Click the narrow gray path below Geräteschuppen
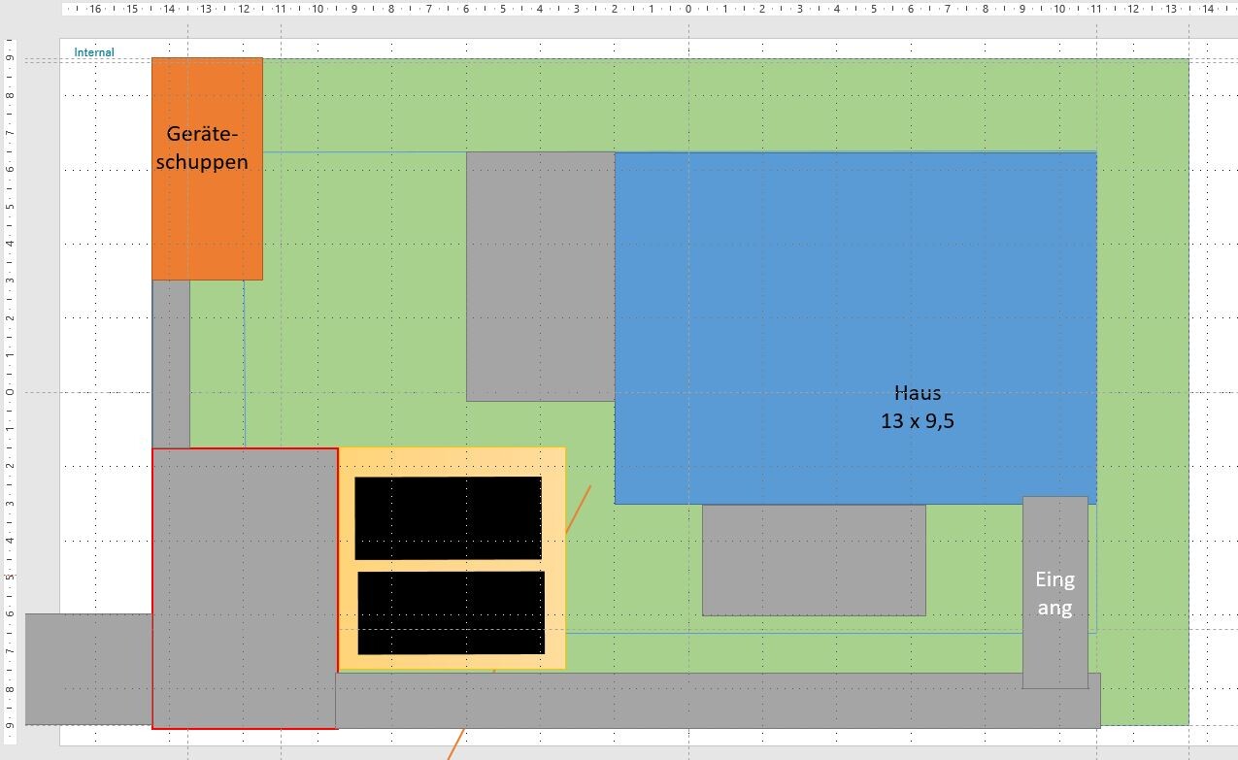This screenshot has width=1238, height=760. 171,364
